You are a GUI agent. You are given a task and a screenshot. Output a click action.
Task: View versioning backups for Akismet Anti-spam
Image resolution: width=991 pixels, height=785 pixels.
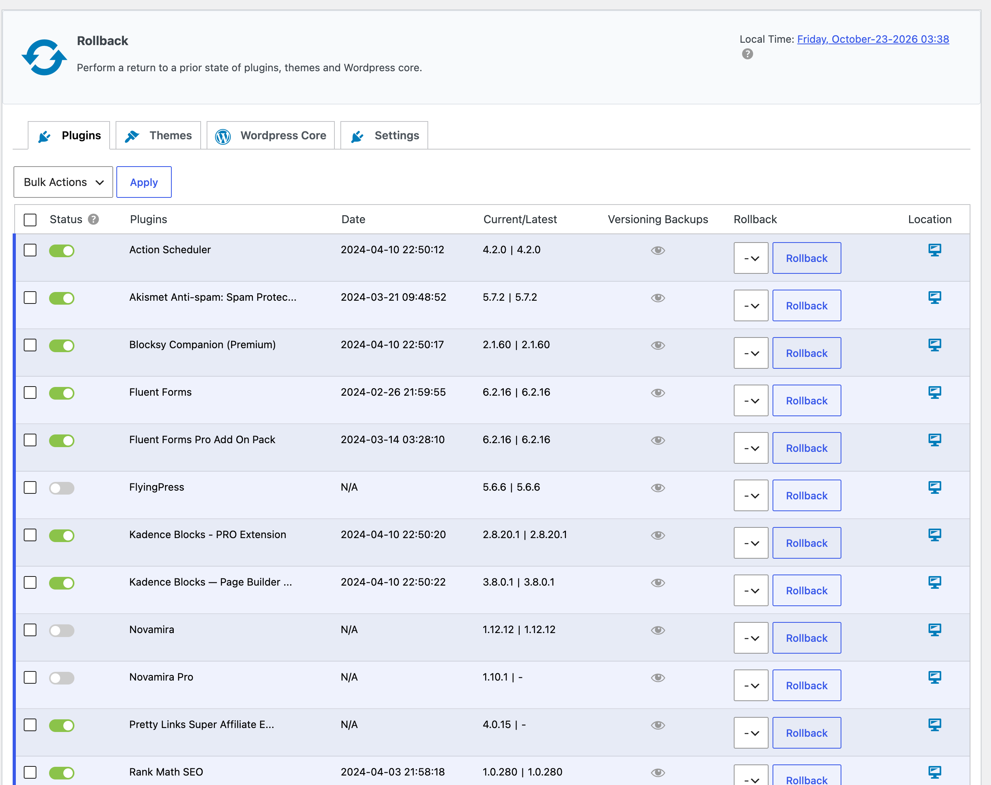click(658, 298)
